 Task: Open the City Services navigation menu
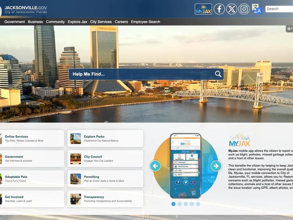(x=101, y=22)
